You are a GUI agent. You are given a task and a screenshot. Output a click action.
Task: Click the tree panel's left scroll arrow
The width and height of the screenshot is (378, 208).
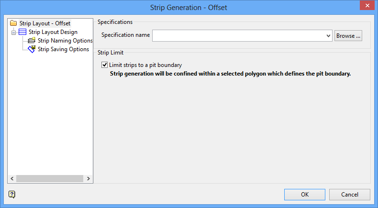click(x=11, y=178)
